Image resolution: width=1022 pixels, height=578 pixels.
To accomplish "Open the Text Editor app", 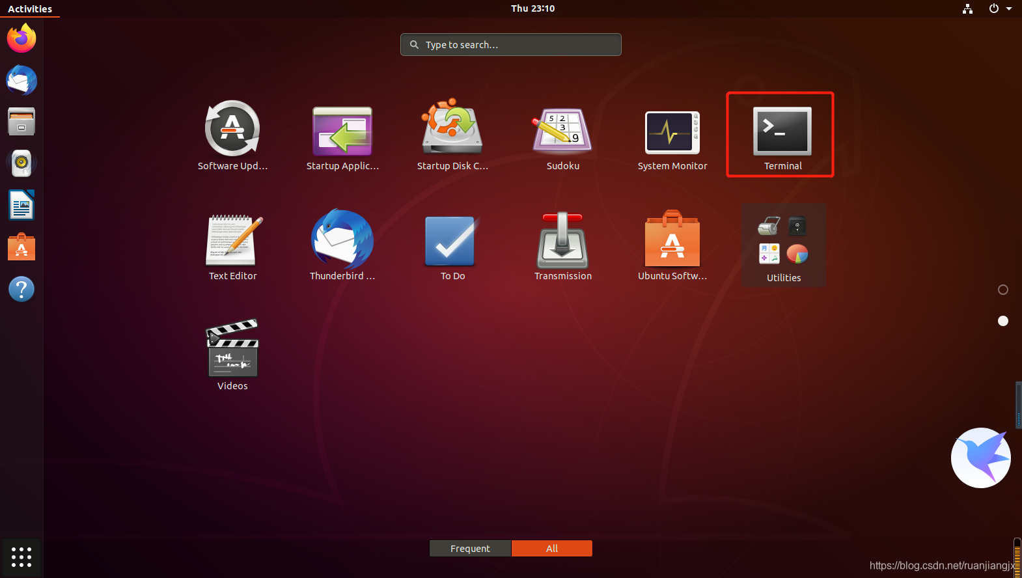I will point(232,245).
